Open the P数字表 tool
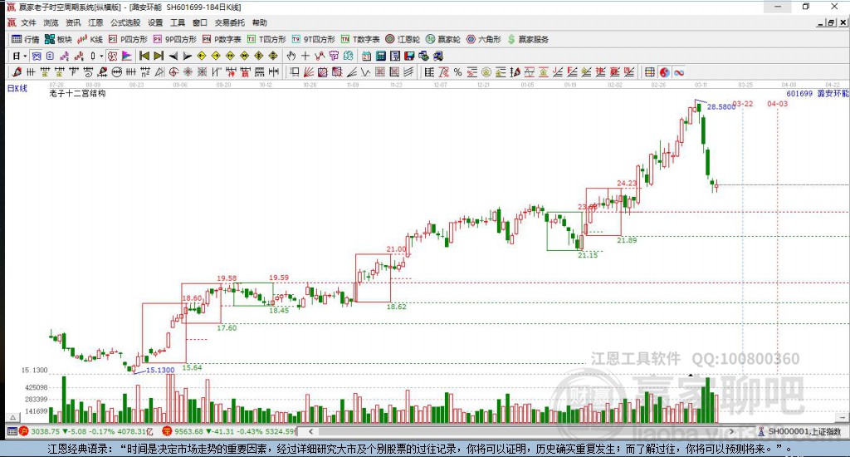Image resolution: width=850 pixels, height=457 pixels. pos(222,39)
